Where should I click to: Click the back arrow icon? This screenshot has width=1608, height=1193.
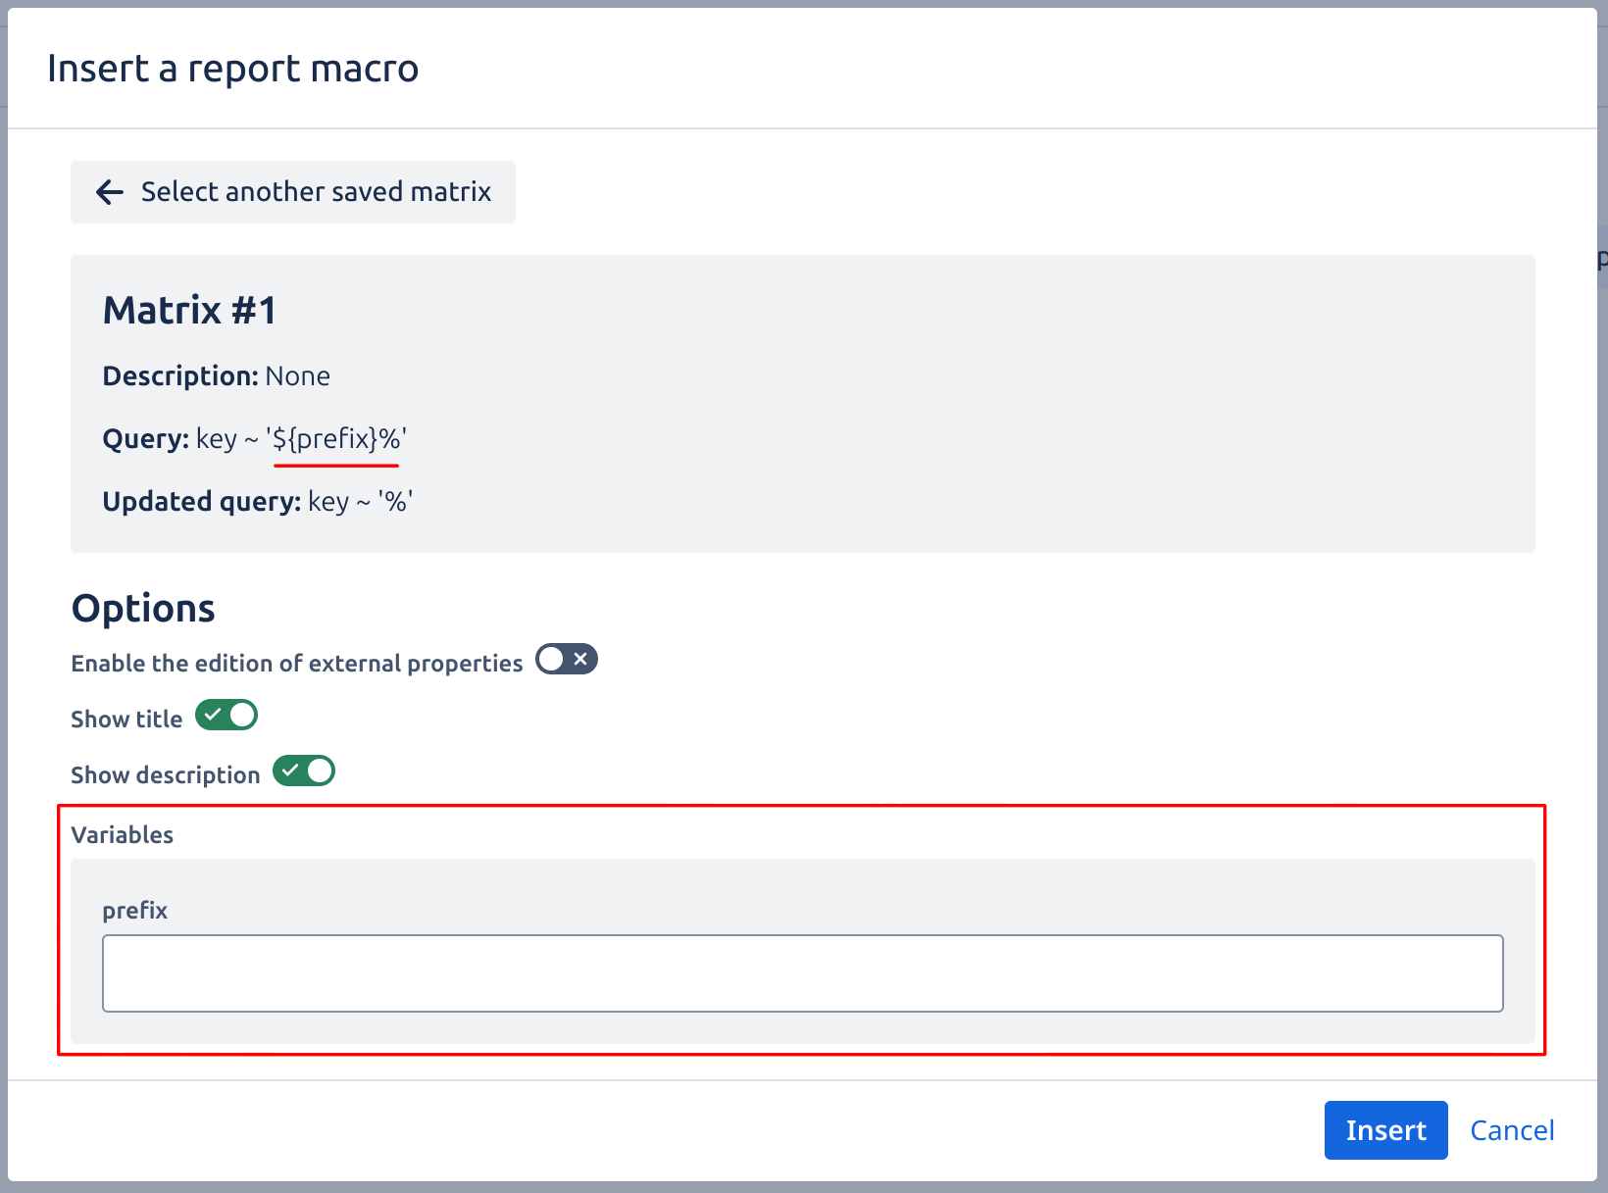[x=110, y=192]
